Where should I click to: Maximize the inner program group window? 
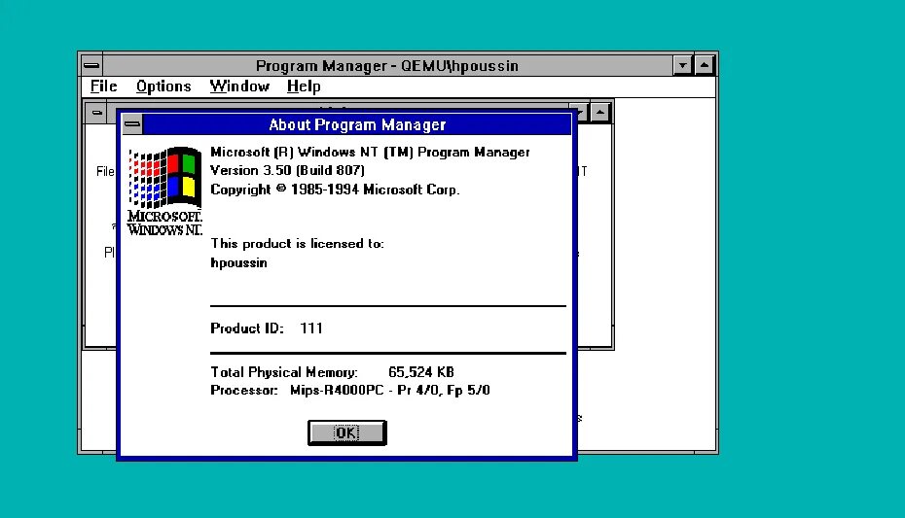(x=600, y=113)
